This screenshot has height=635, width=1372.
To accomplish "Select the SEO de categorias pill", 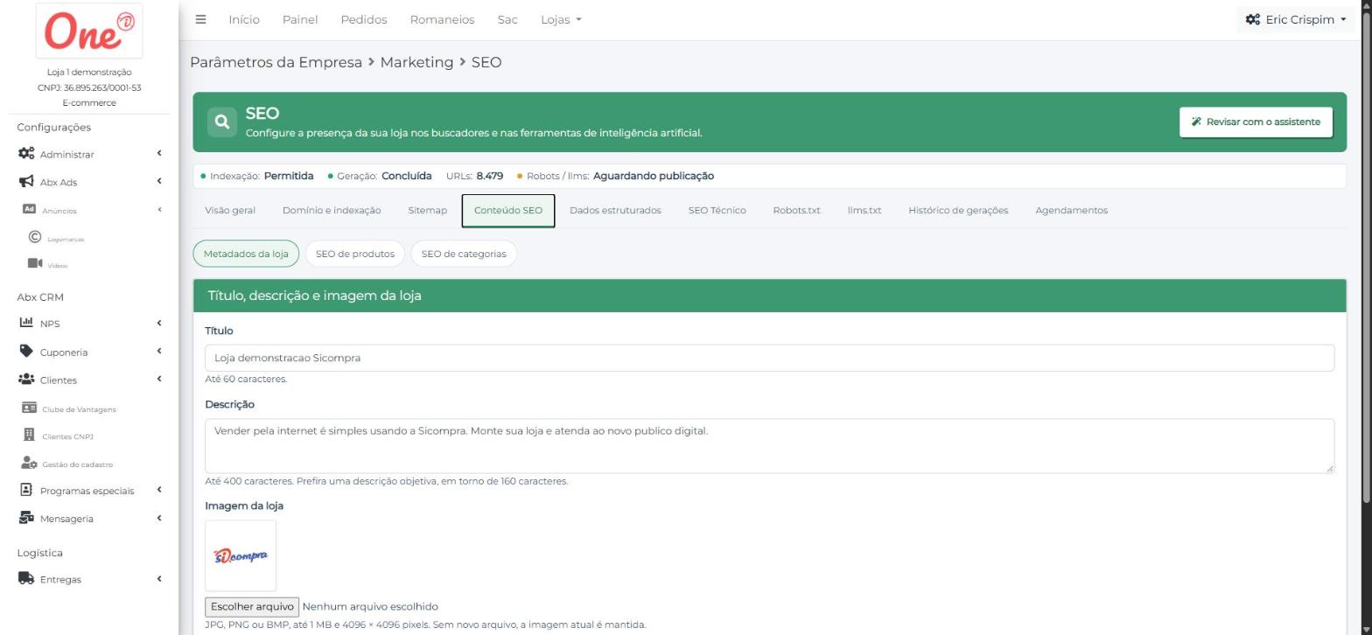I will pos(464,254).
